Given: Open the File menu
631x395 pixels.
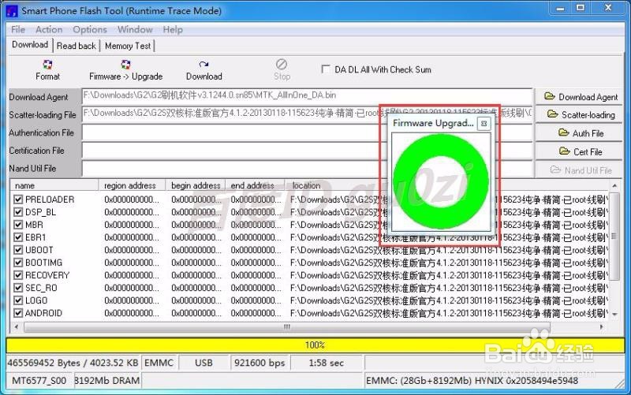Looking at the screenshot, I should pyautogui.click(x=18, y=29).
